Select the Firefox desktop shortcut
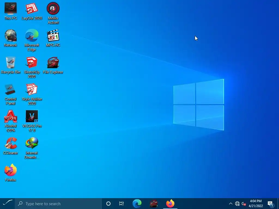 click(11, 173)
